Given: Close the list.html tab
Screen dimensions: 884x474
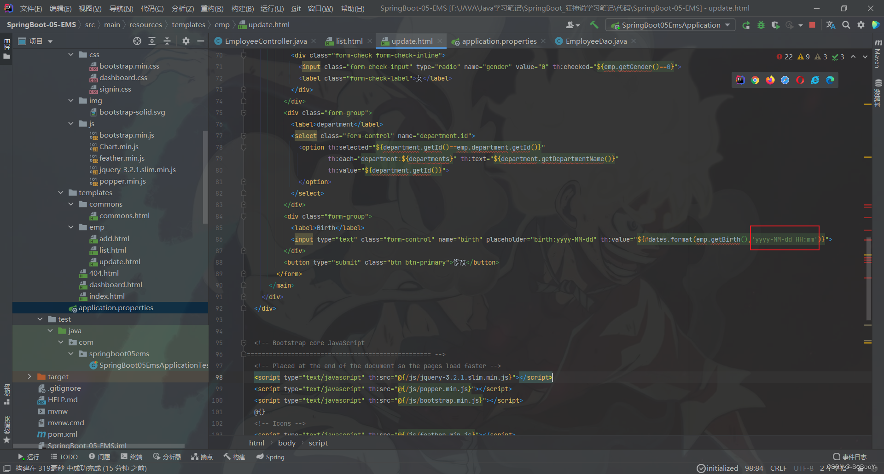Looking at the screenshot, I should 369,41.
